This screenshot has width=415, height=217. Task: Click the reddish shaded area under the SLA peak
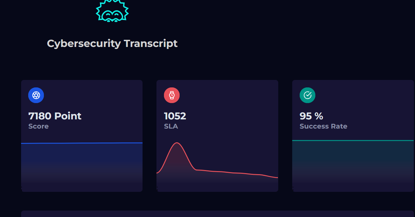(177, 160)
